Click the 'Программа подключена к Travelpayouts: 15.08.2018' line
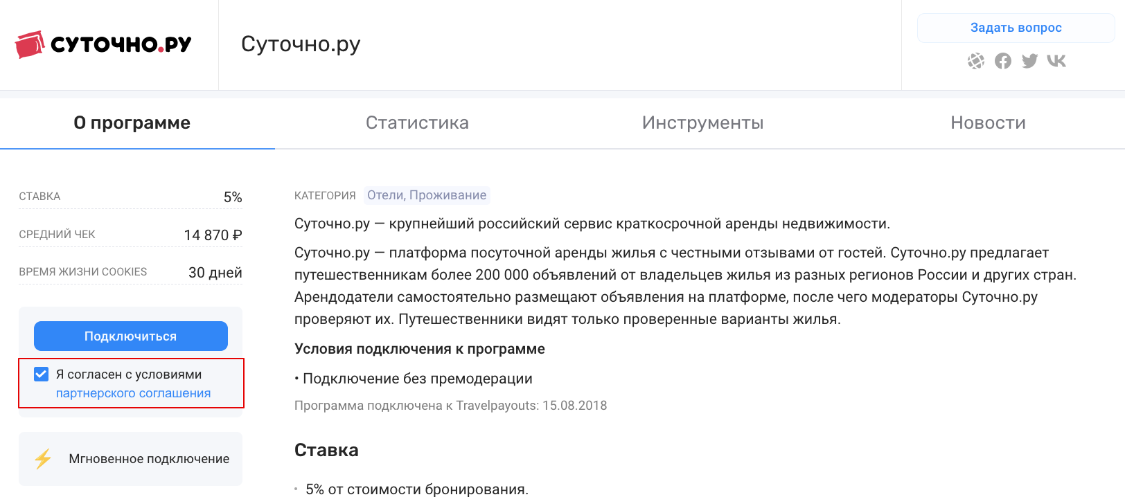The image size is (1125, 497). point(451,406)
